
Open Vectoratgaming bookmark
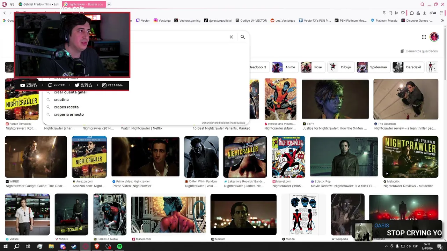[188, 21]
